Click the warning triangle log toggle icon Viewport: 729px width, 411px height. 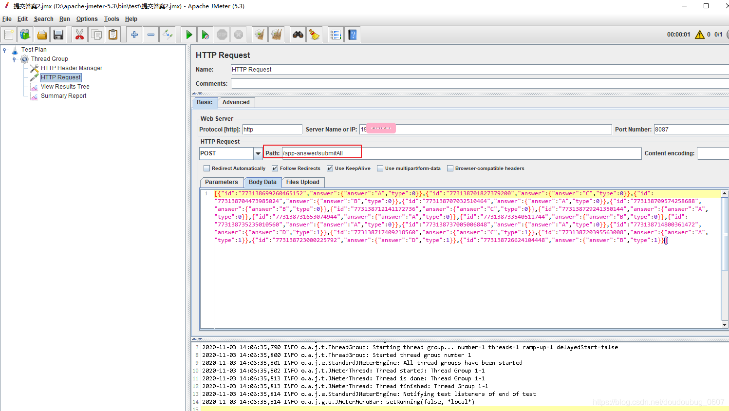point(700,35)
